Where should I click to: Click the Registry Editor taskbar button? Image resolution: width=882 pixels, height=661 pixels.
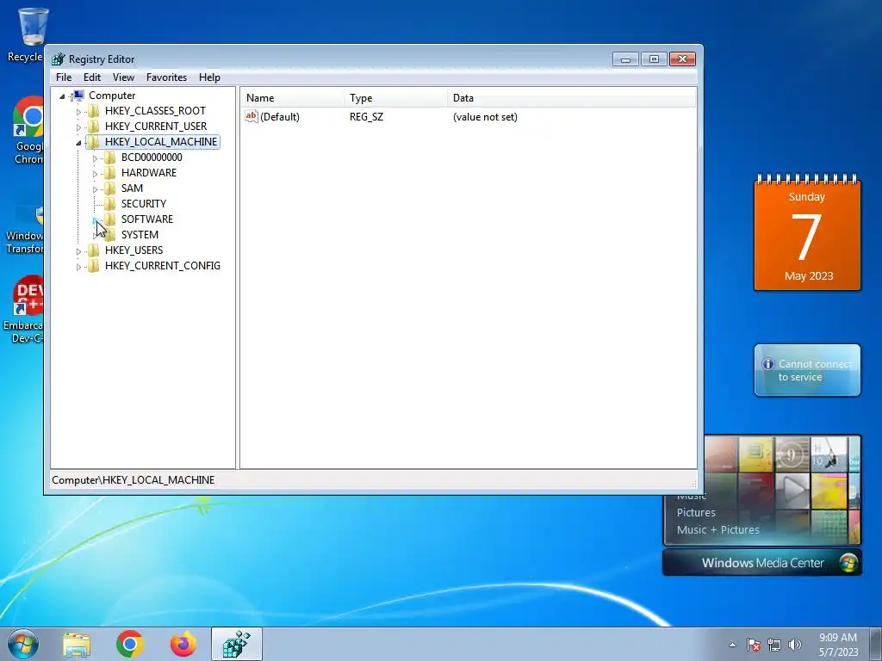(237, 644)
